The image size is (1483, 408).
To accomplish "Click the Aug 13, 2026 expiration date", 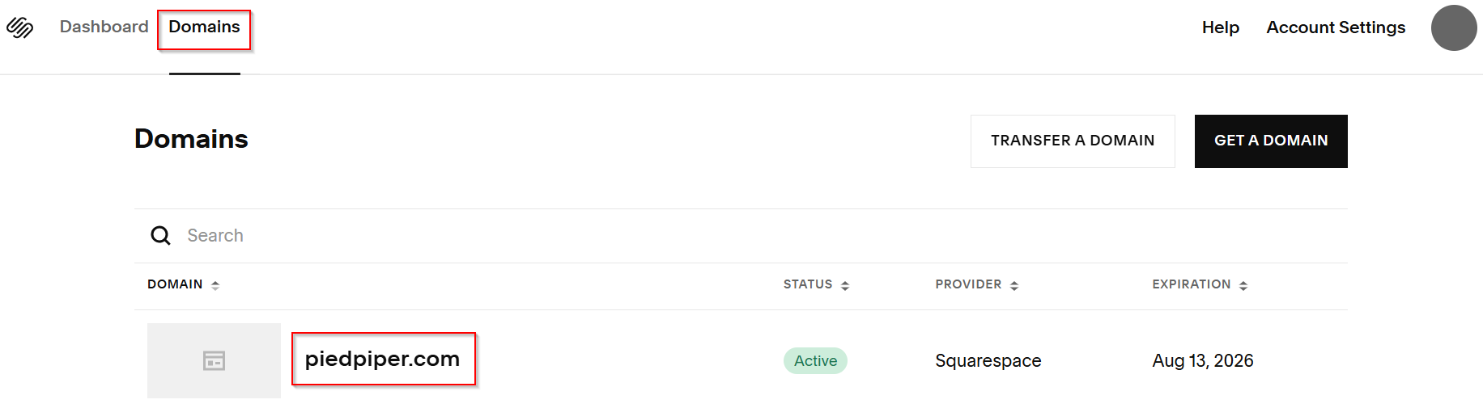I will coord(1202,360).
